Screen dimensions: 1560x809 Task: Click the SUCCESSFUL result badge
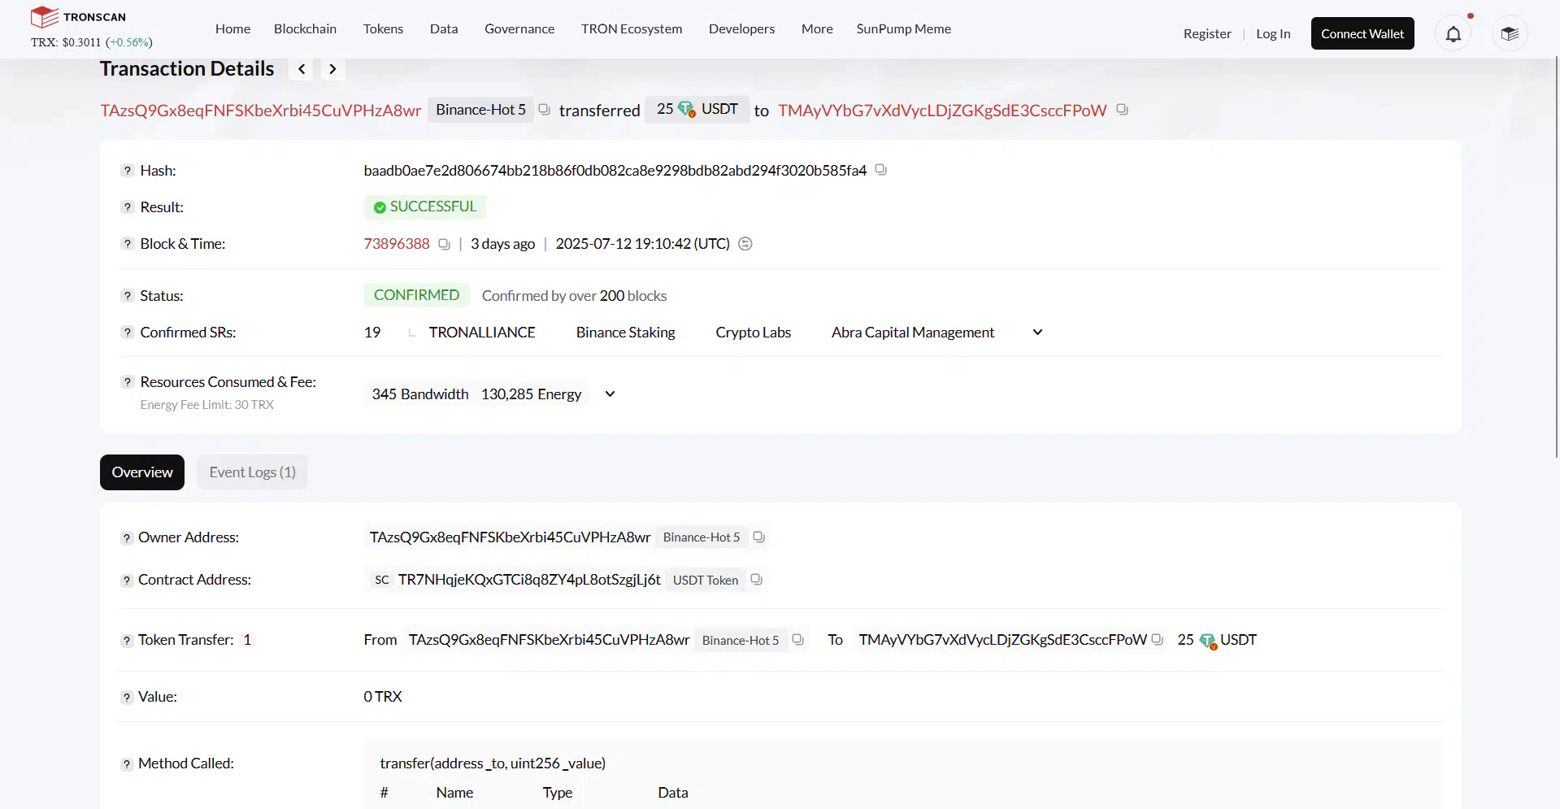coord(425,207)
